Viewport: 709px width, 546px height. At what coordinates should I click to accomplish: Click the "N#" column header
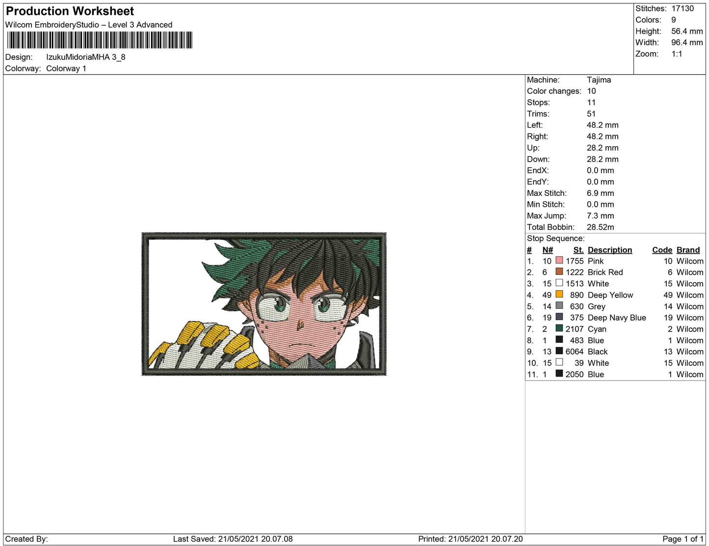click(548, 250)
